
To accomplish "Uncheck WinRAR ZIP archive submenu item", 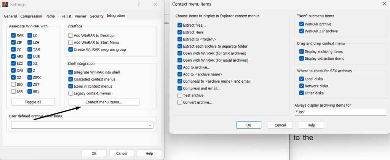I will click(x=302, y=31).
